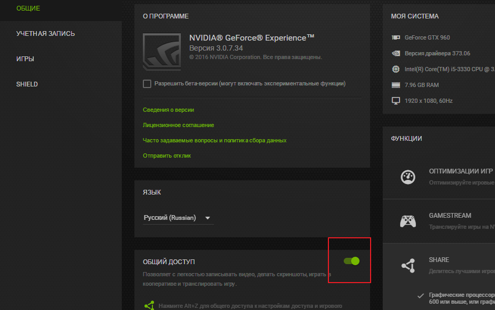Image resolution: width=495 pixels, height=310 pixels.
Task: Click the ОБЩИЙ ДОСТУП section heading
Action: [x=169, y=262]
